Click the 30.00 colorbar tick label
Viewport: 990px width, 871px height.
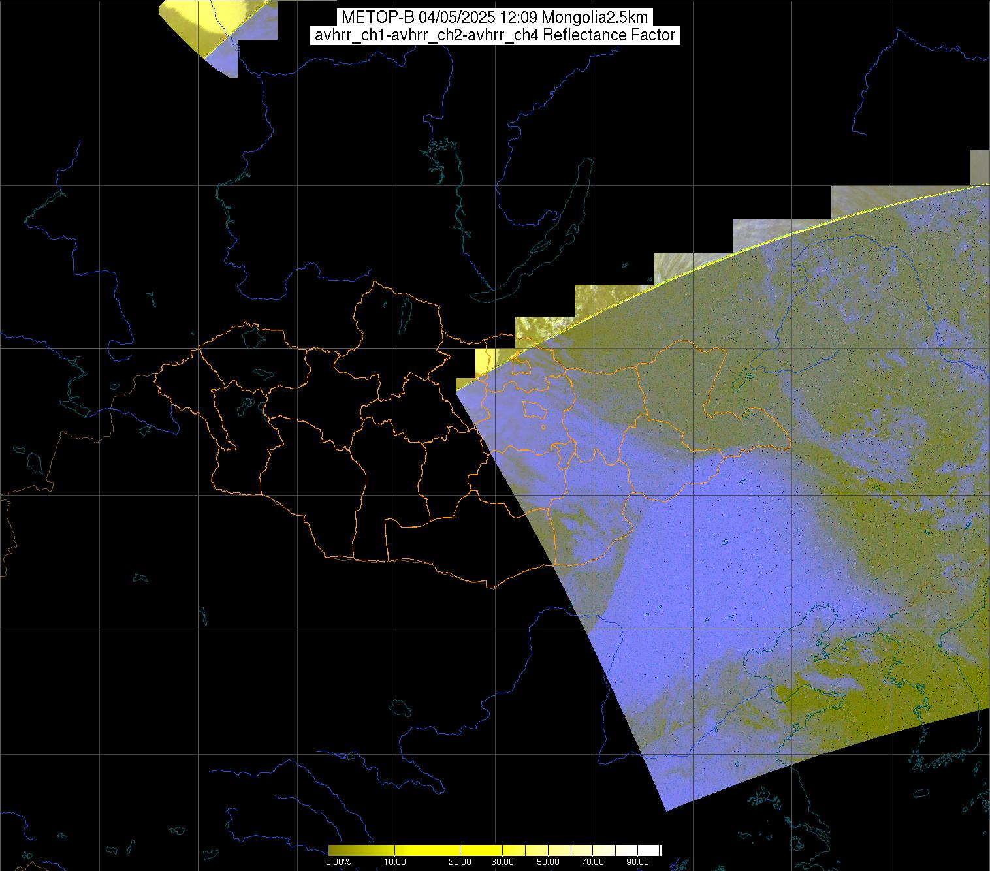point(502,862)
